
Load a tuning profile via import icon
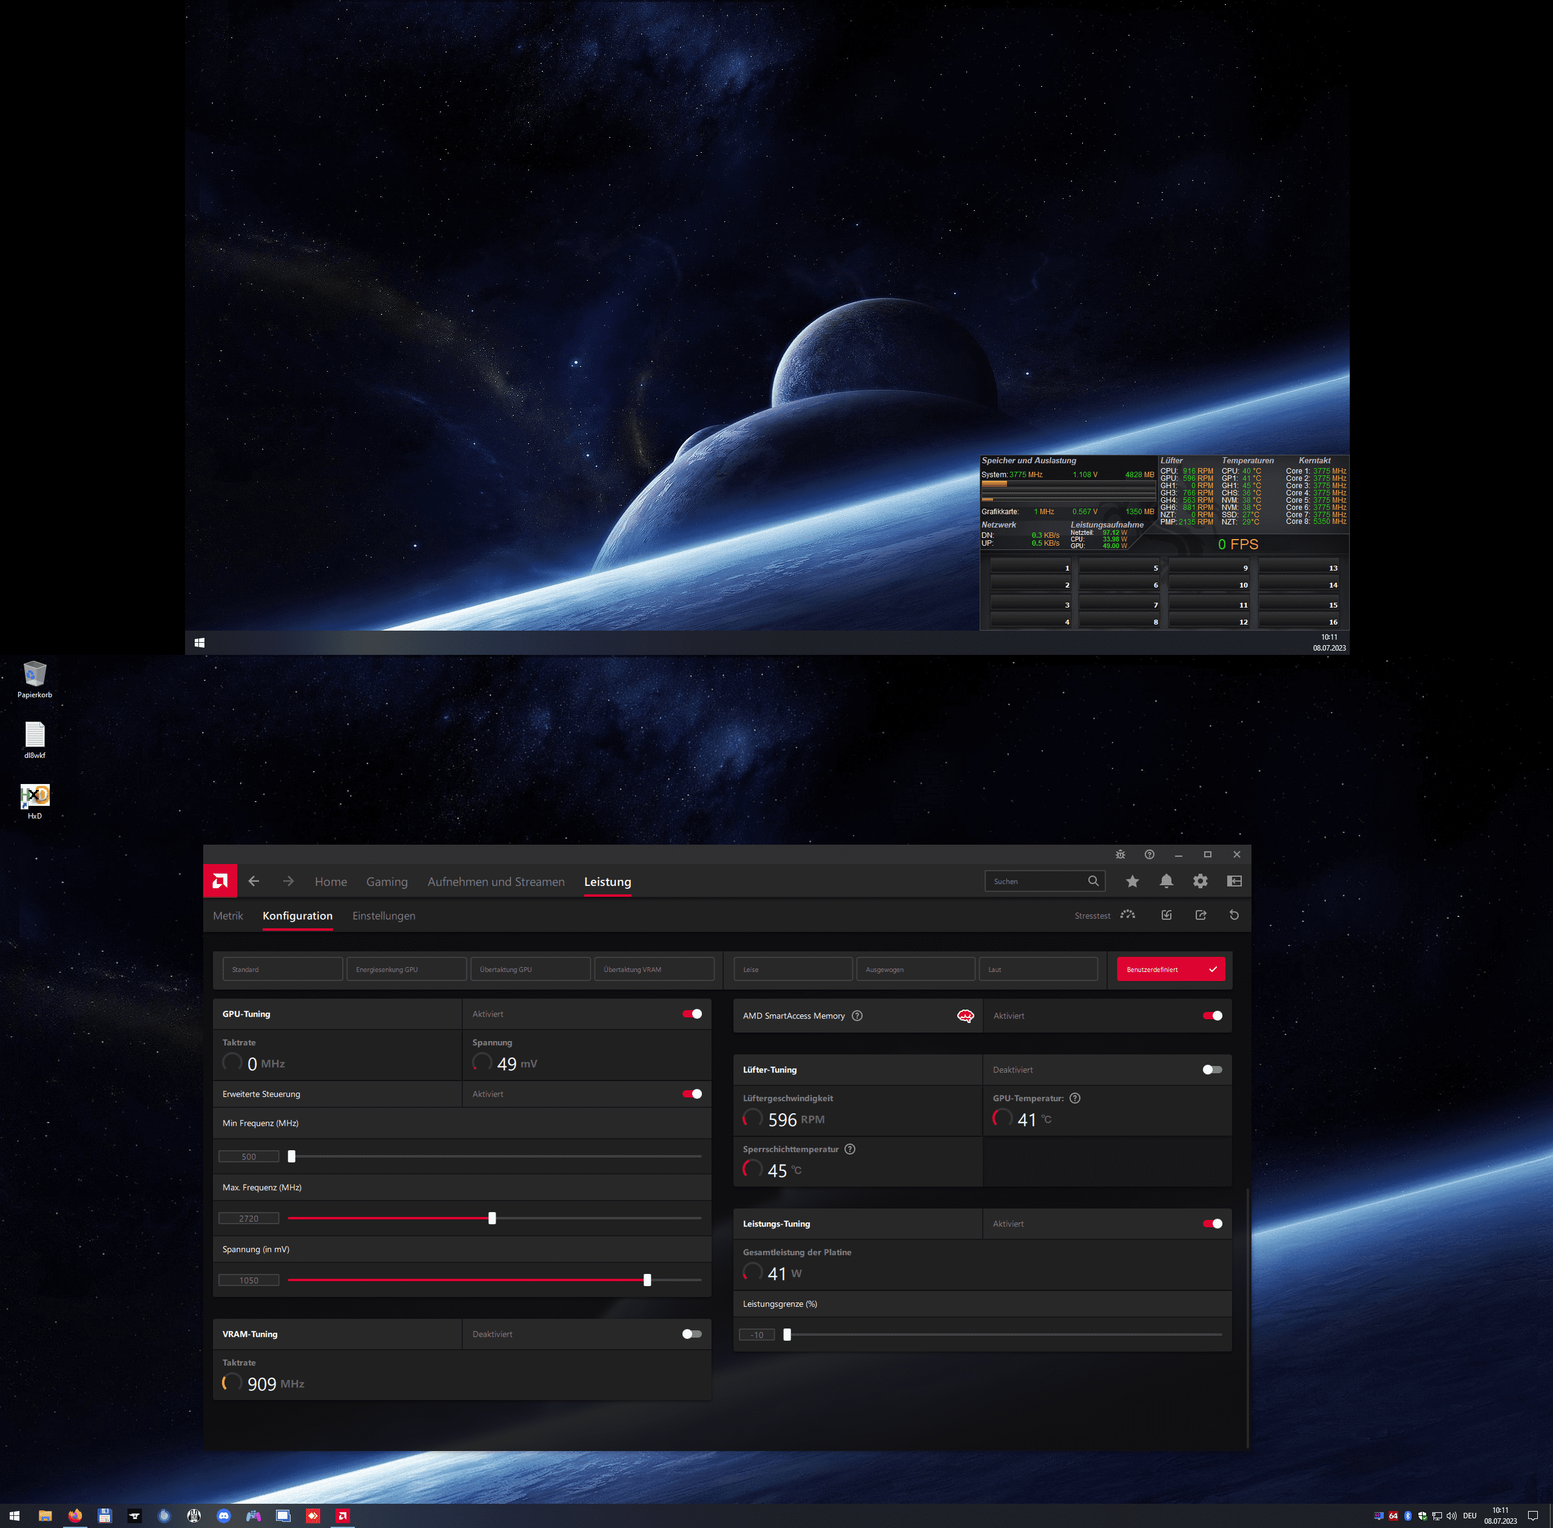[1167, 915]
